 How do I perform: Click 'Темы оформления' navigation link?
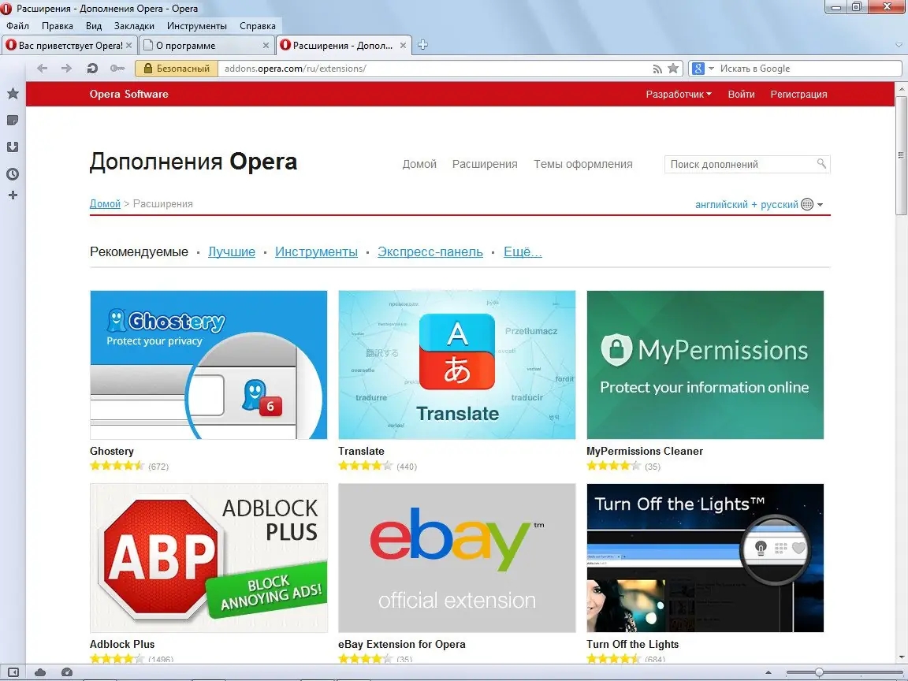coord(583,165)
